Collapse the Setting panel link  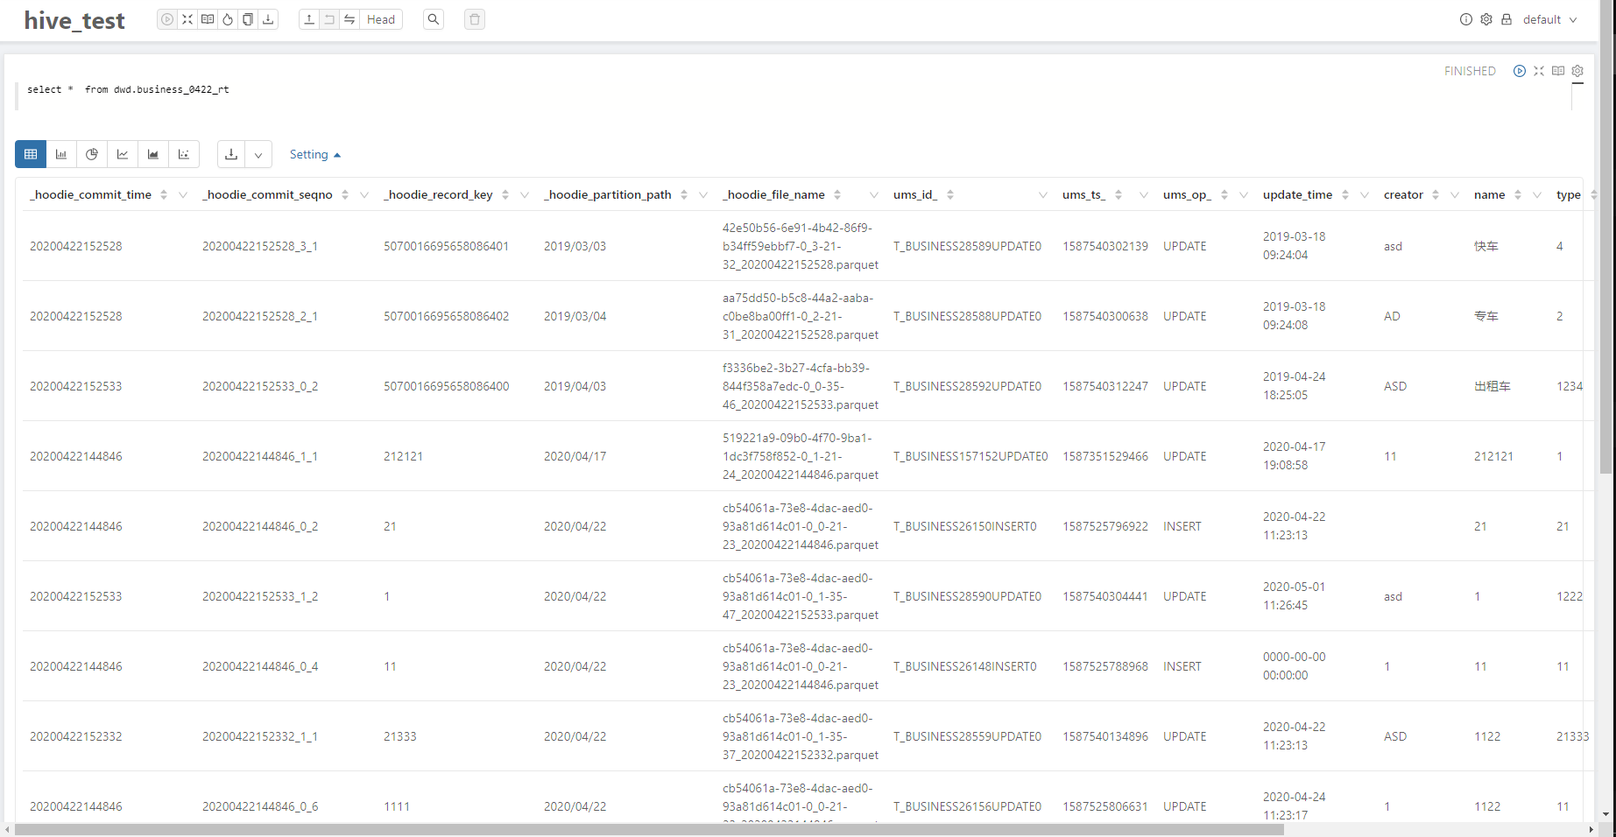tap(314, 154)
